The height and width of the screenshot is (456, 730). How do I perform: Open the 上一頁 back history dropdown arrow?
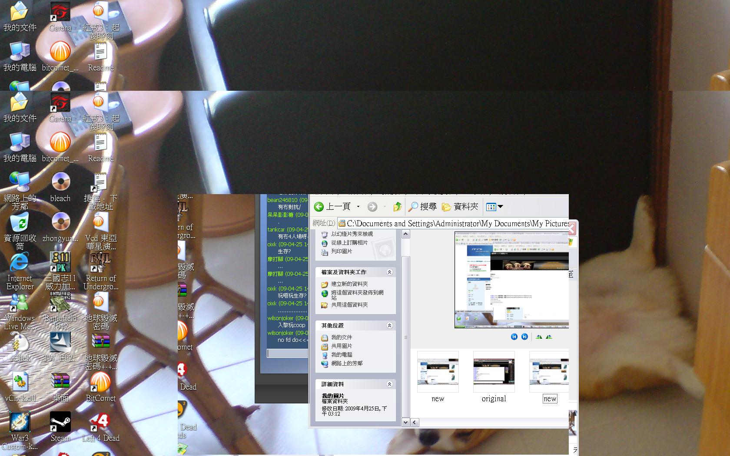tap(358, 207)
